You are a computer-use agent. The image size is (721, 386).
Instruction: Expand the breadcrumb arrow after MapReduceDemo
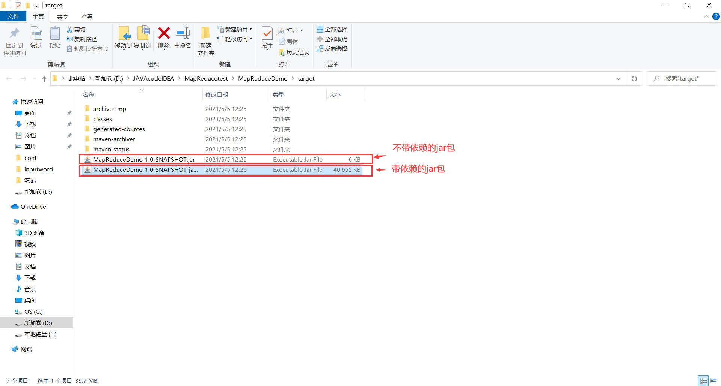(x=293, y=79)
